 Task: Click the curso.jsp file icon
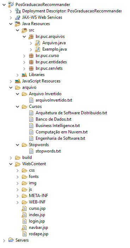(24, 208)
